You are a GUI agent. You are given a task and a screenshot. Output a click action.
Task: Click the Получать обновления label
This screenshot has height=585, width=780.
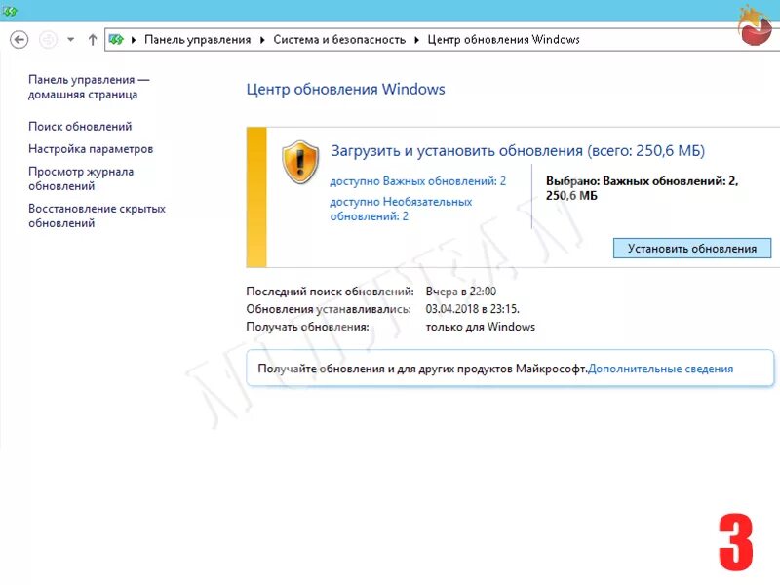[307, 327]
